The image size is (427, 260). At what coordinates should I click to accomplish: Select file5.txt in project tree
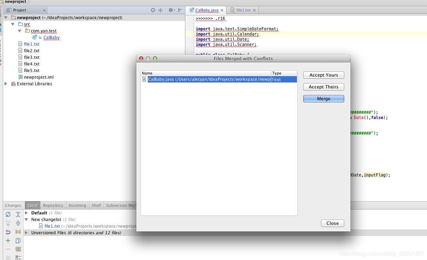[x=32, y=71]
